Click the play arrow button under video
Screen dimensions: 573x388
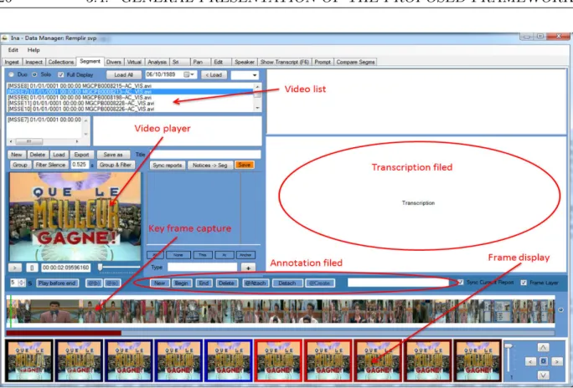pyautogui.click(x=15, y=268)
